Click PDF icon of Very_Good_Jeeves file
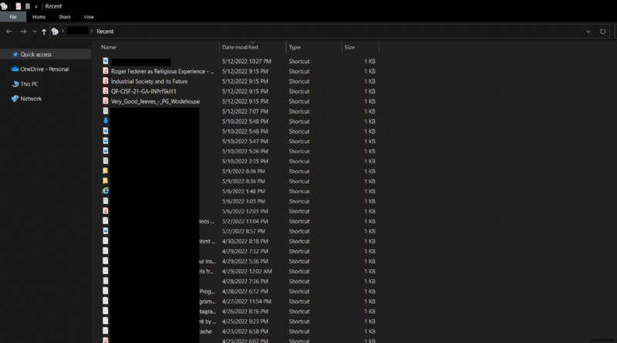 click(106, 101)
